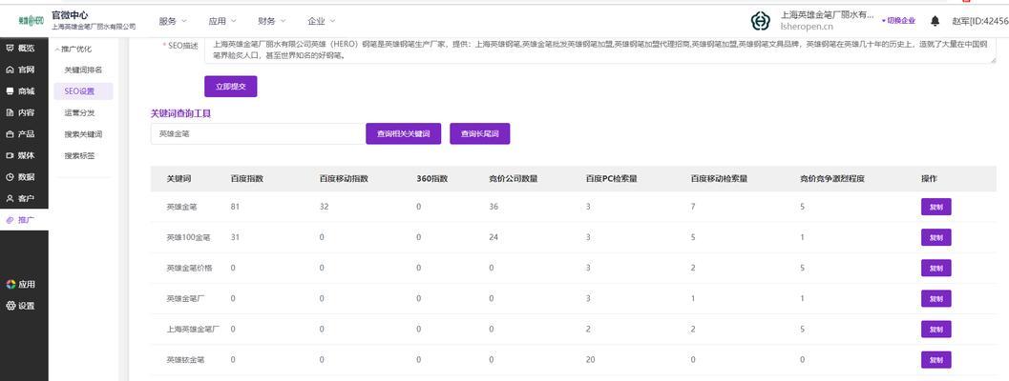Viewport: 1009px width, 381px height.
Task: Click the 百度PC检索量 value 20
Action: coord(589,360)
